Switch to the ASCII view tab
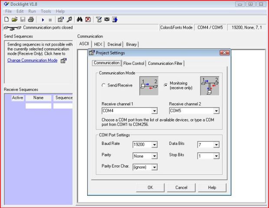 84,44
